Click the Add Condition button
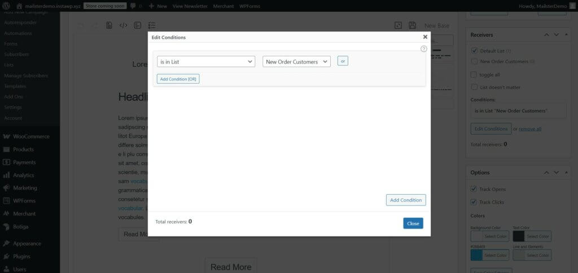The width and height of the screenshot is (578, 273). pos(406,200)
